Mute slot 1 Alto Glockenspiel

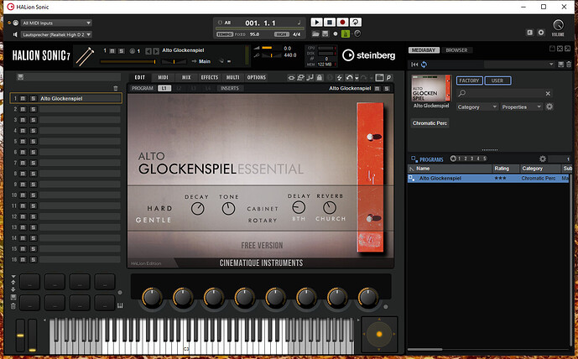tap(23, 98)
